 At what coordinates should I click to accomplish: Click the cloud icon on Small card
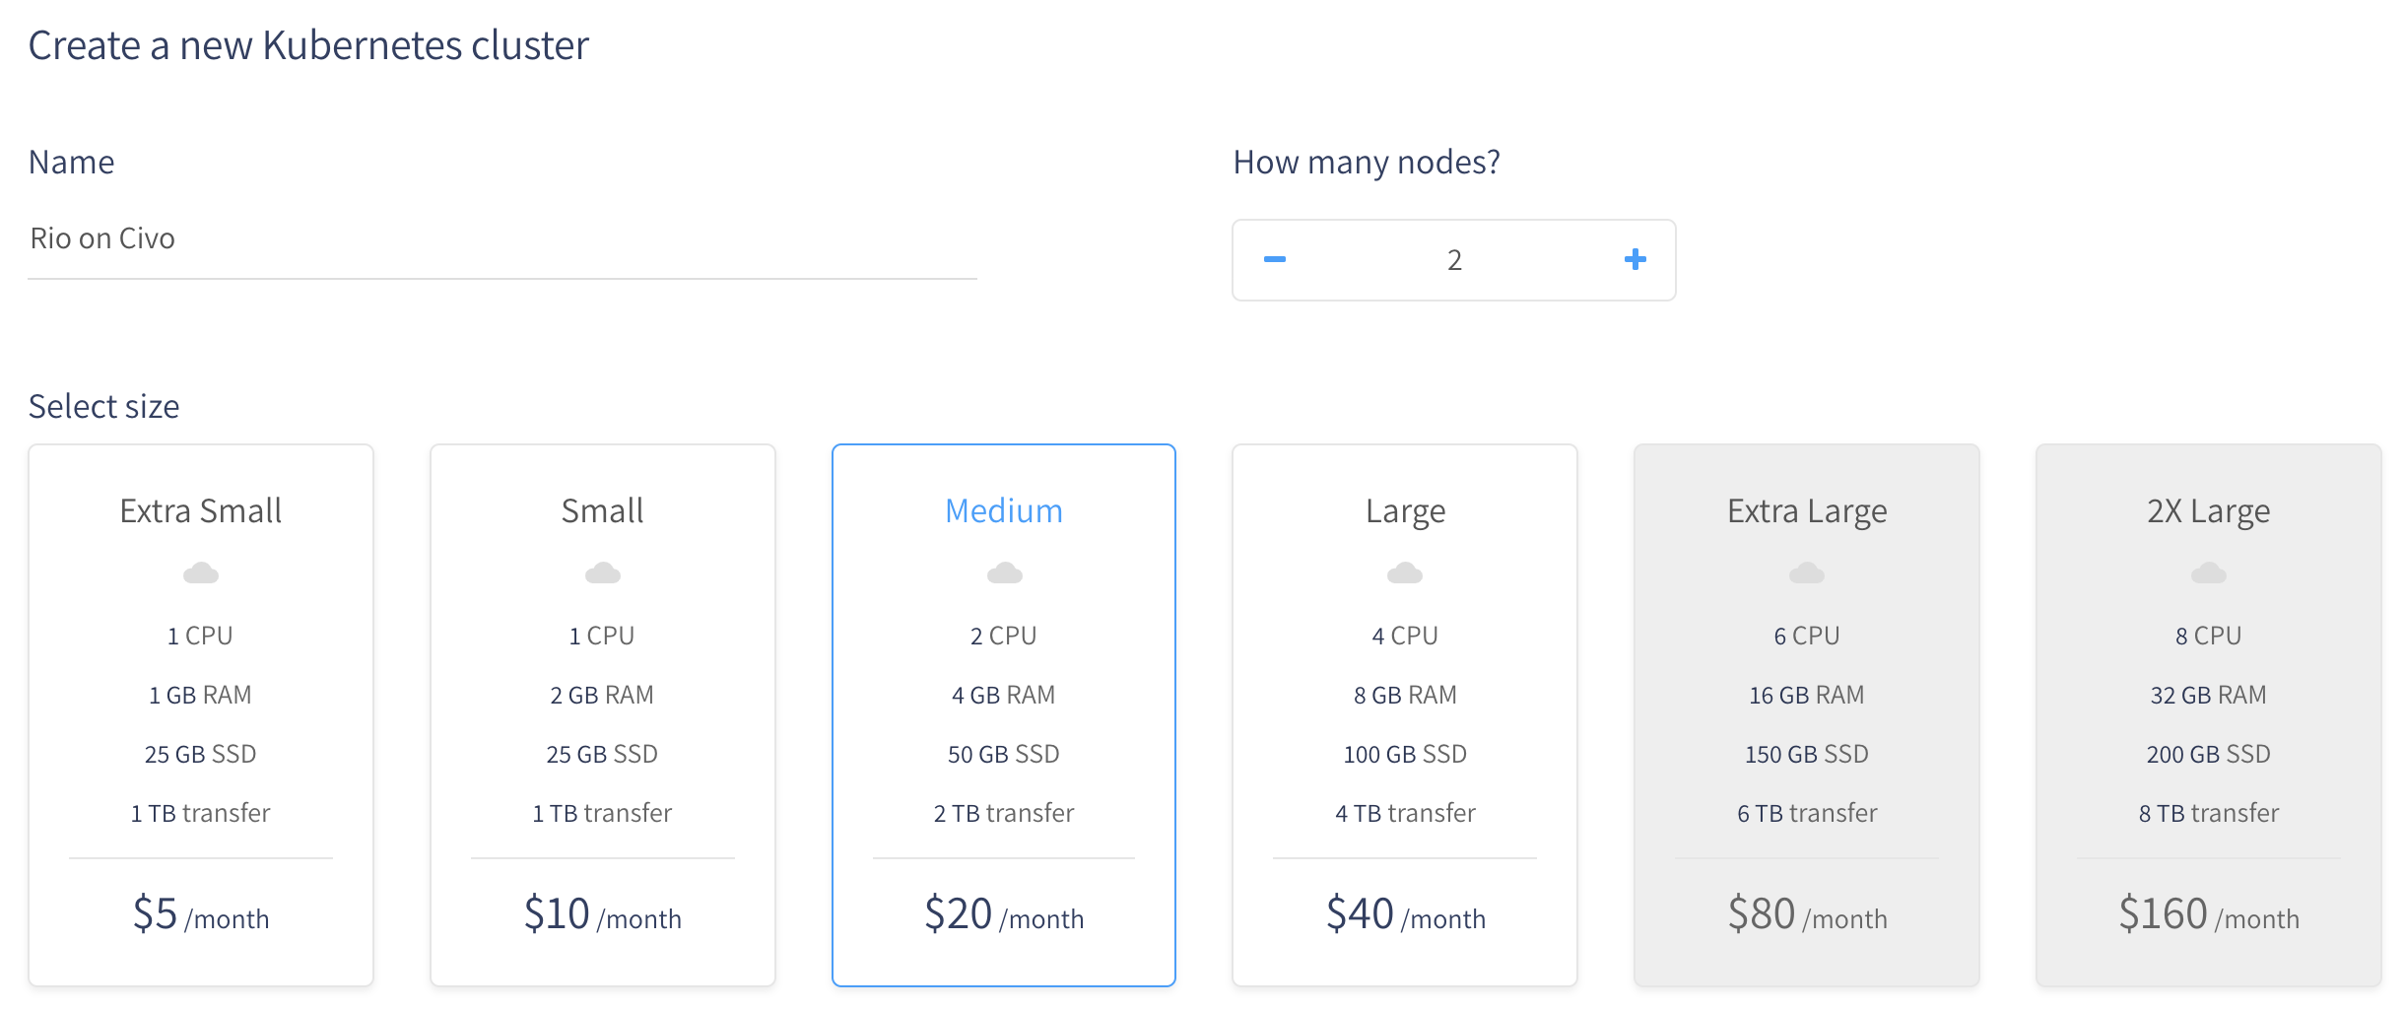pyautogui.click(x=603, y=572)
